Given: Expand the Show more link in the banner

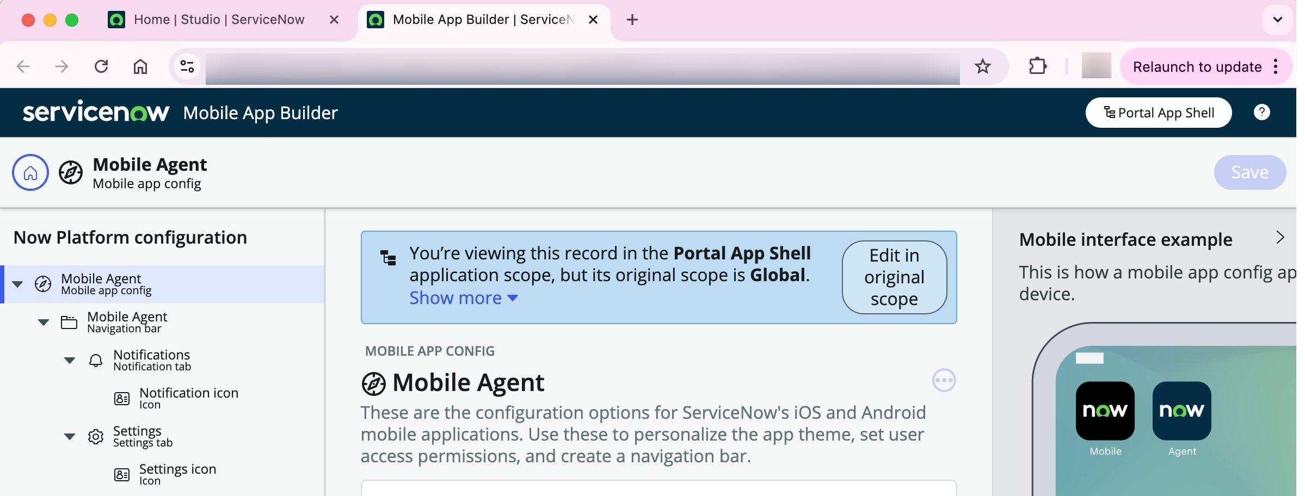Looking at the screenshot, I should tap(464, 297).
